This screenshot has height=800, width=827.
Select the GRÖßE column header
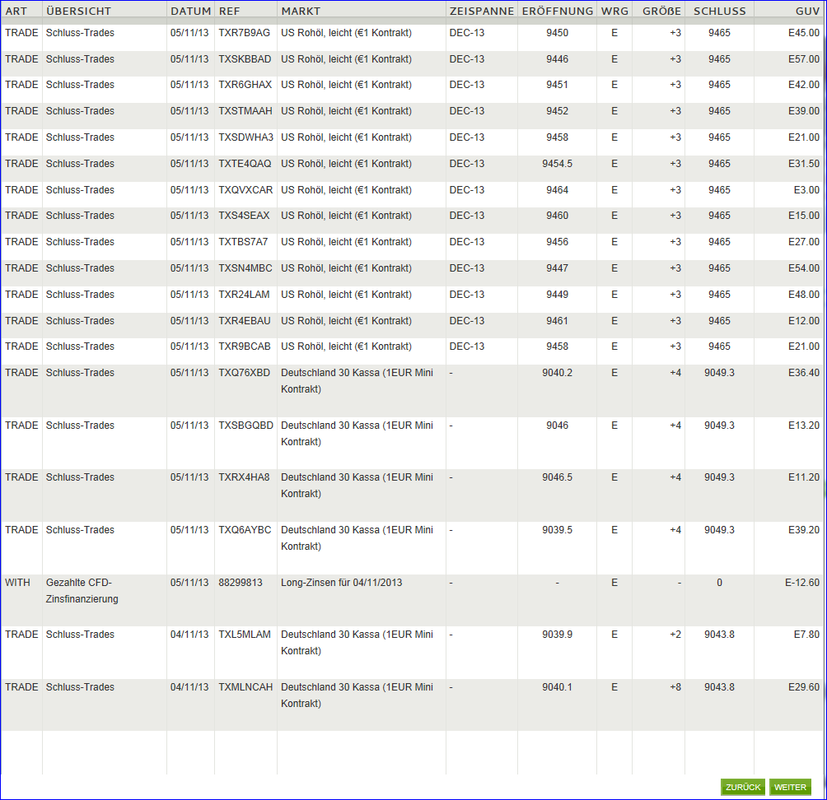(x=661, y=11)
